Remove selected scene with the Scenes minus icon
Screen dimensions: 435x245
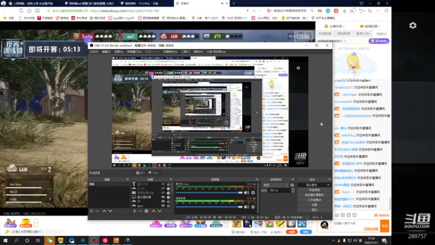97,211
